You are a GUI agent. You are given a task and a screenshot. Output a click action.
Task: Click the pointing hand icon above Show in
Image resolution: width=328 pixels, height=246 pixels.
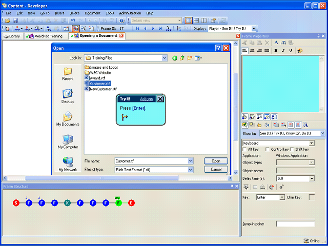[x=244, y=117]
